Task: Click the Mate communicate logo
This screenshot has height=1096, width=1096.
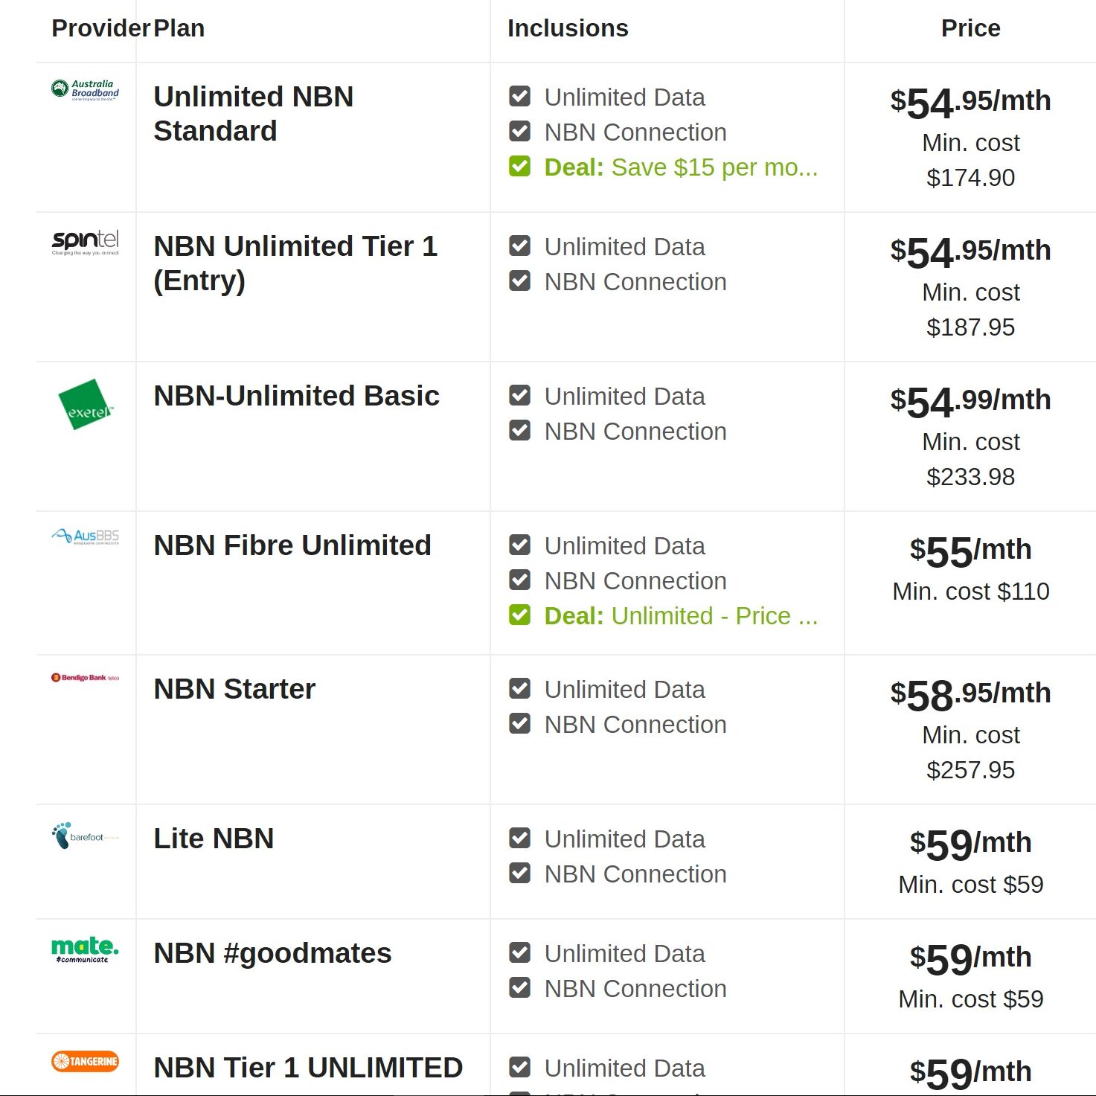Action: point(86,949)
